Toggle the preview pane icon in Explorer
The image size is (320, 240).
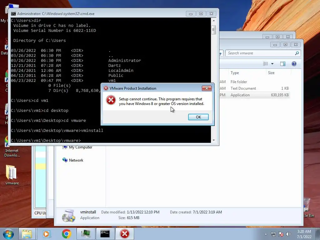tap(282, 64)
